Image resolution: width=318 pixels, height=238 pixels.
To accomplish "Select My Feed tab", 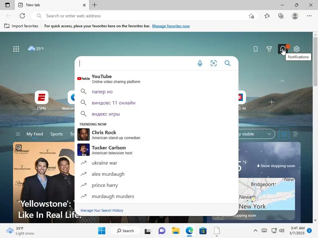I will (35, 134).
